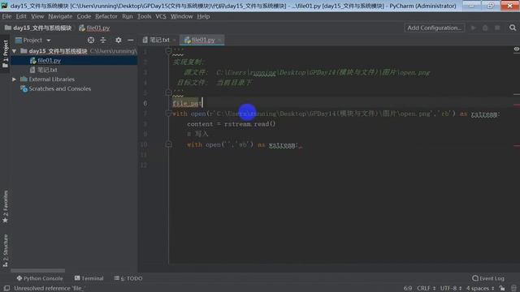520x292 pixels.
Task: Open the Refactor menu
Action: tap(106, 16)
